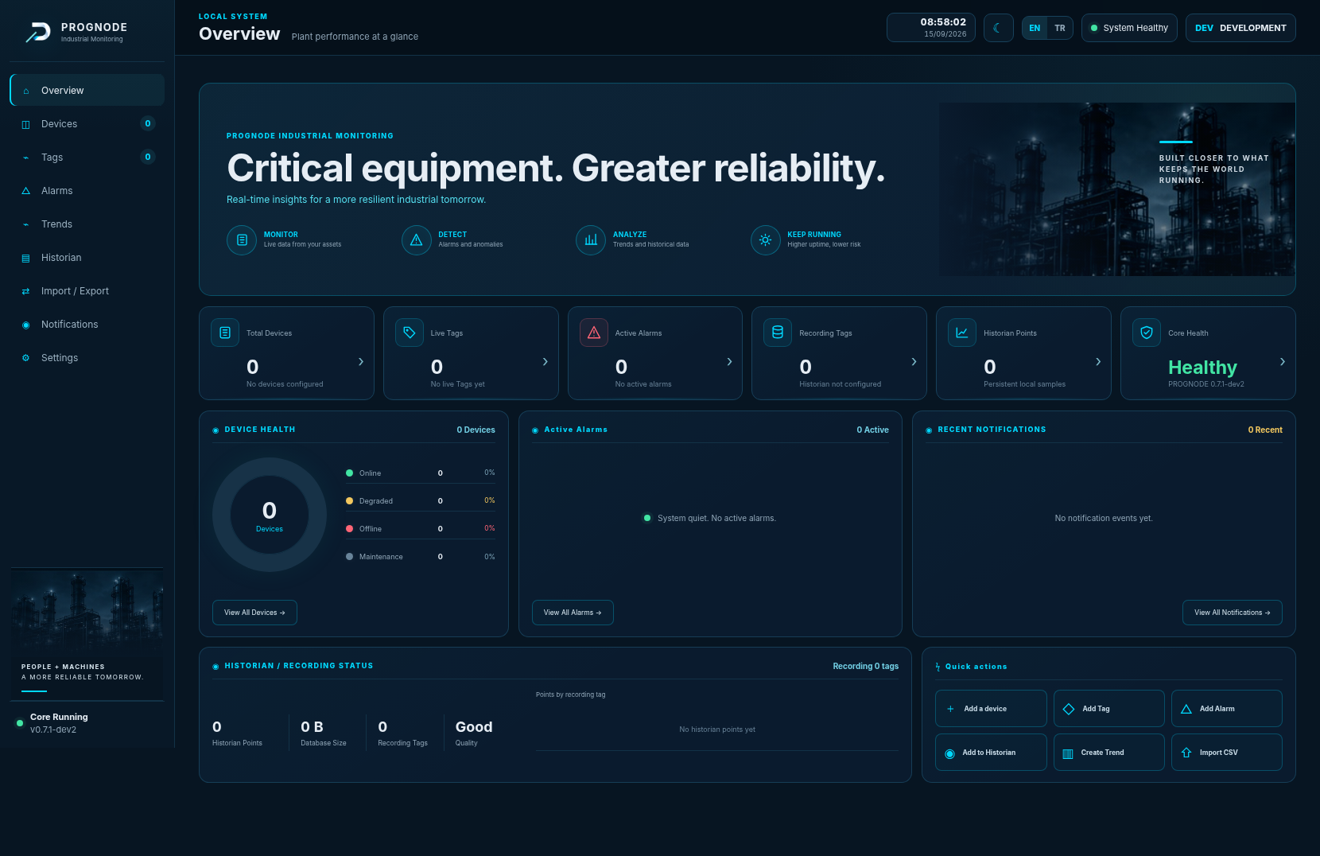Viewport: 1320px width, 856px height.
Task: Click the Import CSV quick action
Action: [x=1227, y=753]
